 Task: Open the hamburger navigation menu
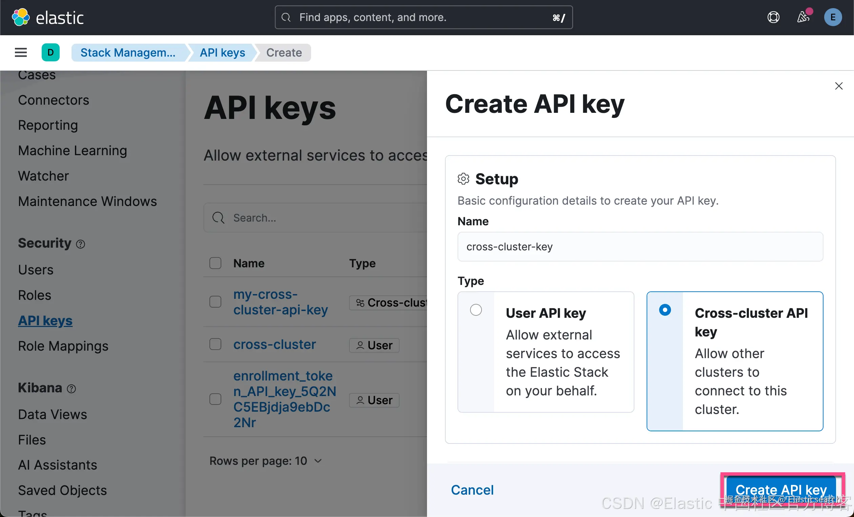(x=21, y=52)
